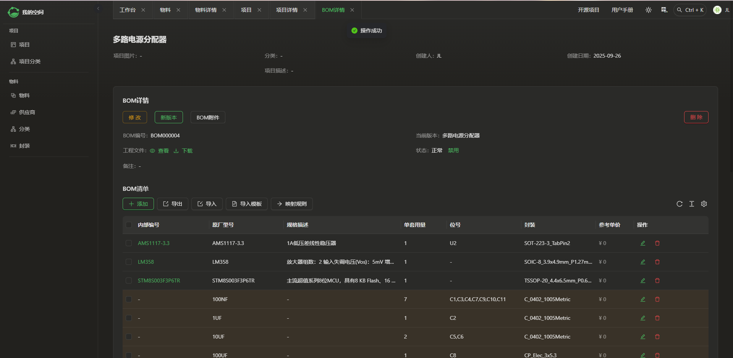Check the LM358 row checkbox
Screen dimensions: 733x358
(129, 262)
